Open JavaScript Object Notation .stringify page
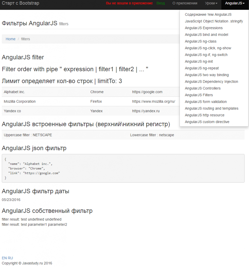Viewport: 249px width, 267px height. click(x=214, y=21)
